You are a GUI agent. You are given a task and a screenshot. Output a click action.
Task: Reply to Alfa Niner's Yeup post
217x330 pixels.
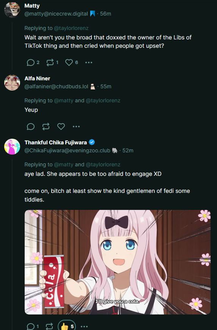coord(31,127)
